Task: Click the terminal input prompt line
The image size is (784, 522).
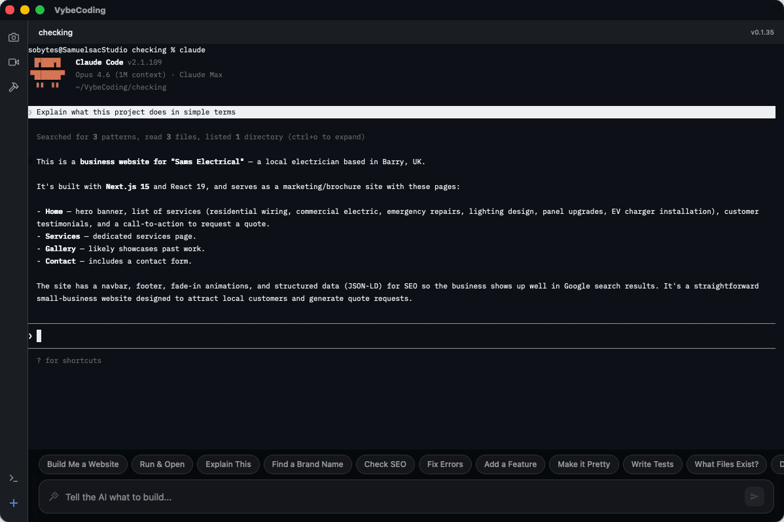Action: pos(402,336)
